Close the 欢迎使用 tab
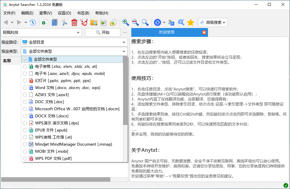290x189 pixels. (x=204, y=32)
